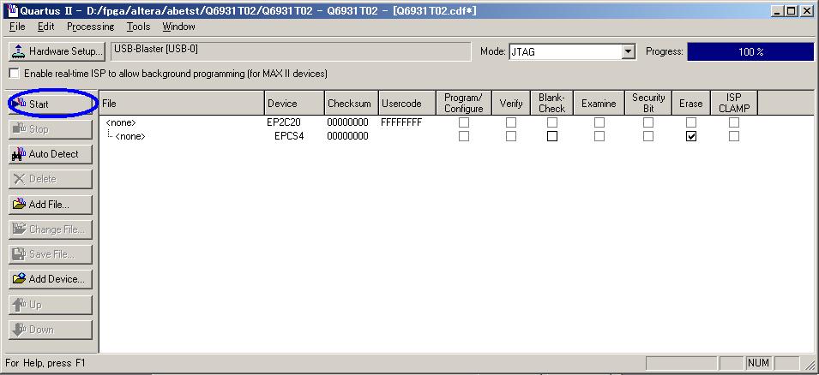819x375 pixels.
Task: Click the USB-Blaster [USB-0] hardware field
Action: point(291,51)
